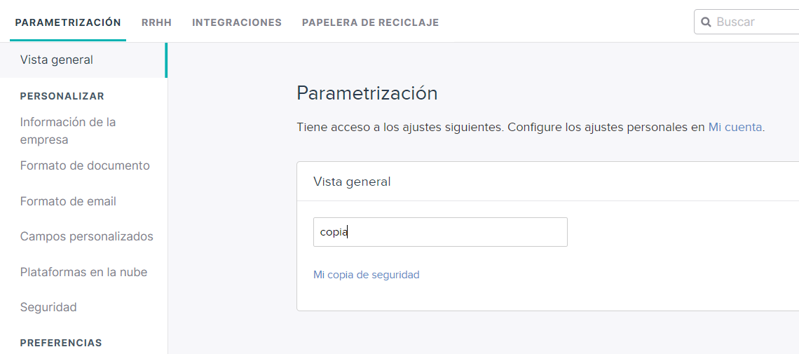Viewport: 799px width, 354px height.
Task: Click the Personalizar section header
Action: pos(62,96)
